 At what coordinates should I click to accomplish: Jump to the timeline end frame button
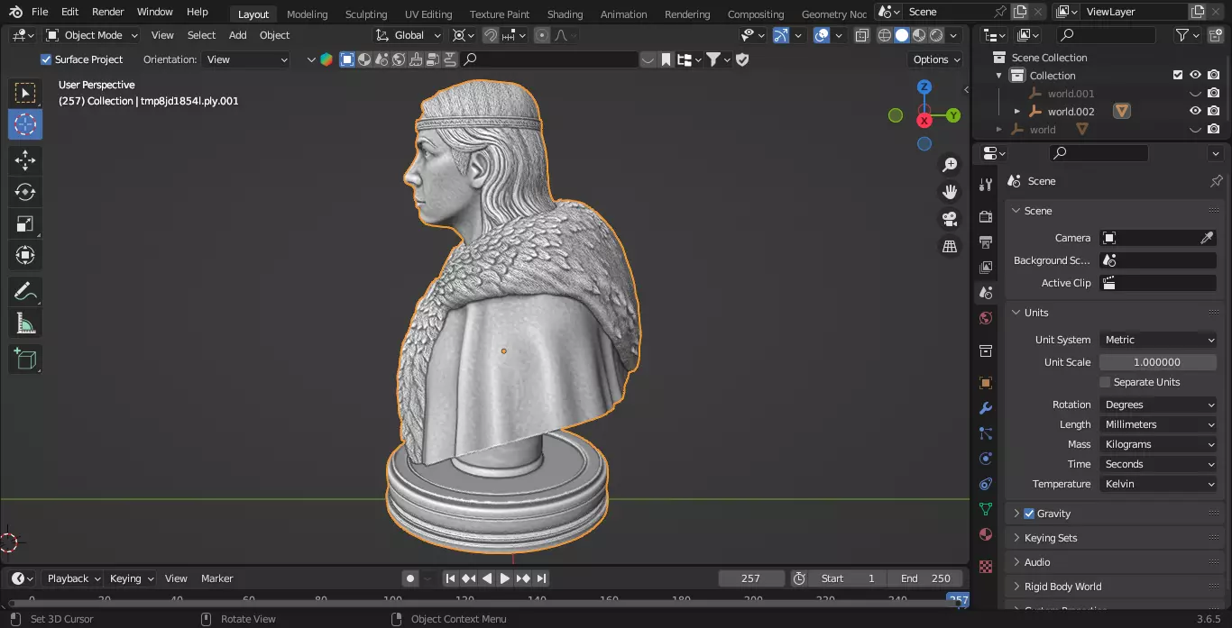coord(541,578)
